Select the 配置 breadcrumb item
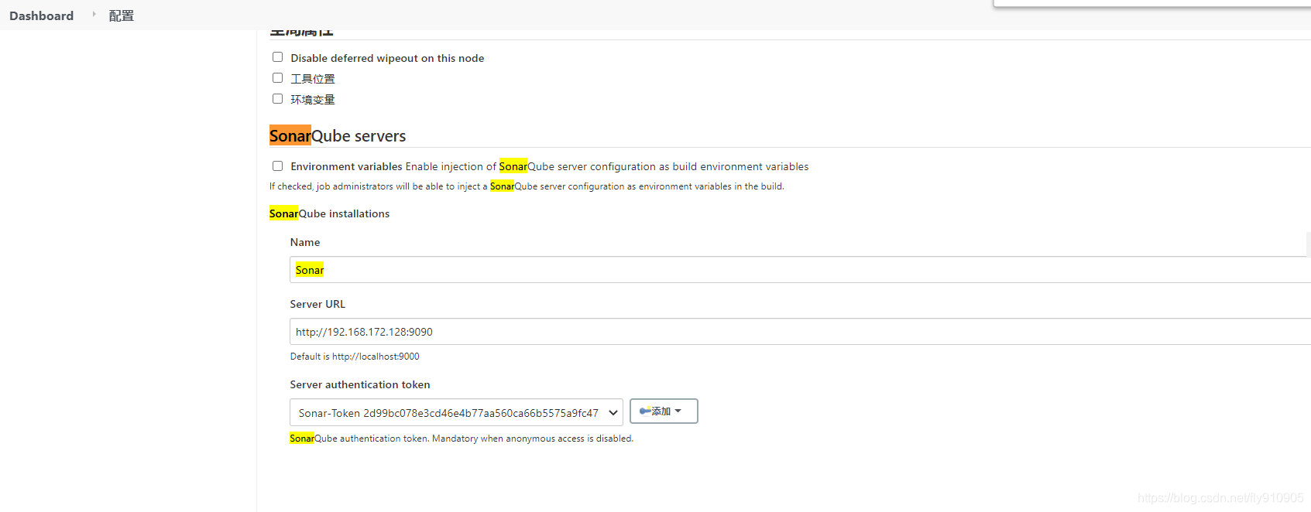The height and width of the screenshot is (512, 1311). 122,15
